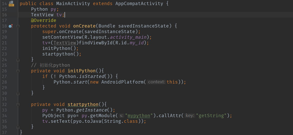Click the related XML file gutter icon
The image size is (293, 135).
(11, 3)
